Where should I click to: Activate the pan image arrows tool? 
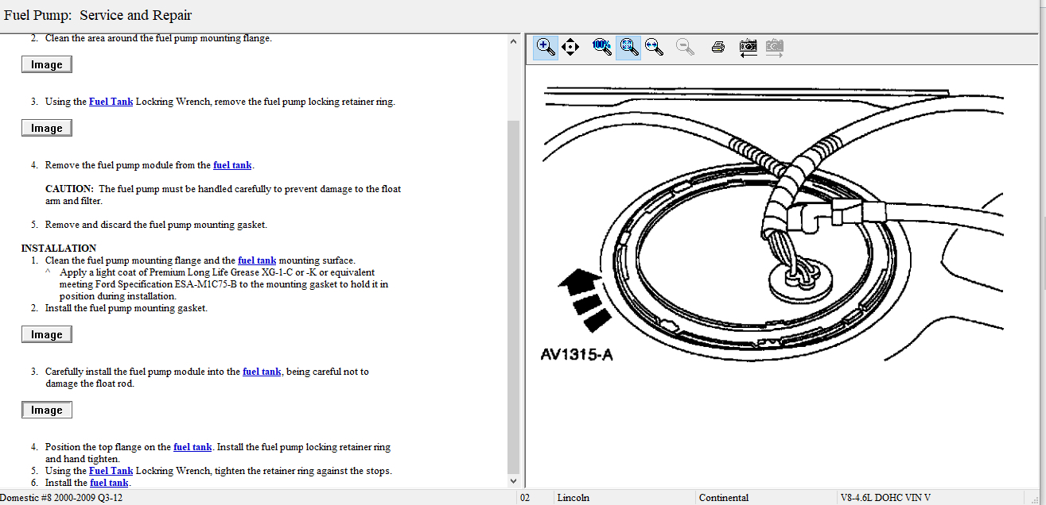pos(570,47)
